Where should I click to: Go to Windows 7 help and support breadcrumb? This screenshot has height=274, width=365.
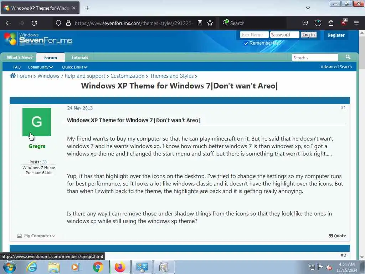pos(71,76)
